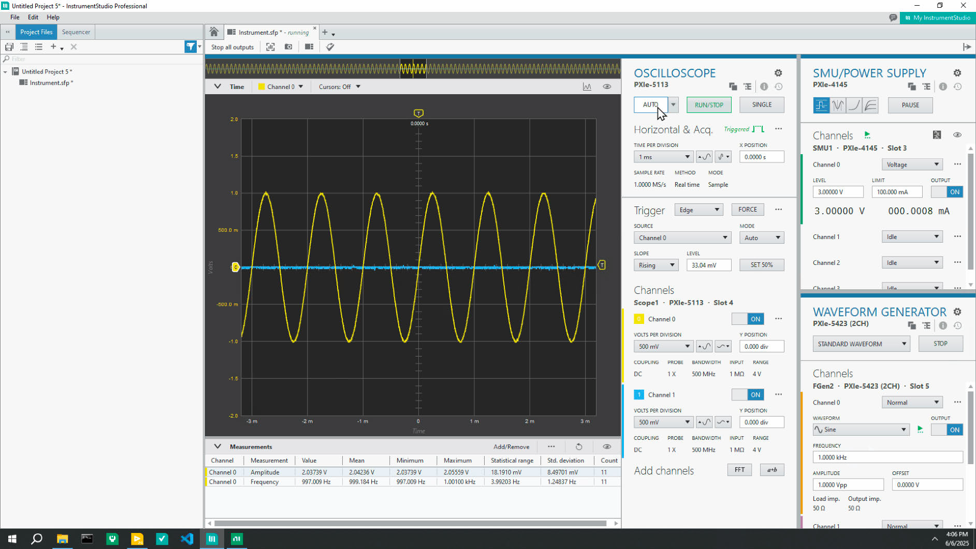This screenshot has height=549, width=976.
Task: Toggle oscilloscope Channel 1 ON switch
Action: pyautogui.click(x=747, y=395)
